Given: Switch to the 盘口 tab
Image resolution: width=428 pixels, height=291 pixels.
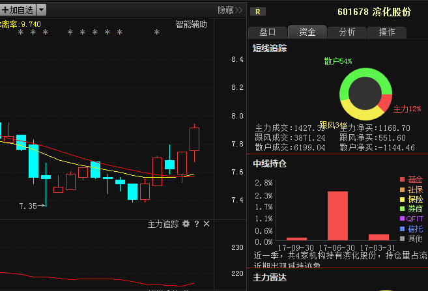Looking at the screenshot, I should 268,32.
